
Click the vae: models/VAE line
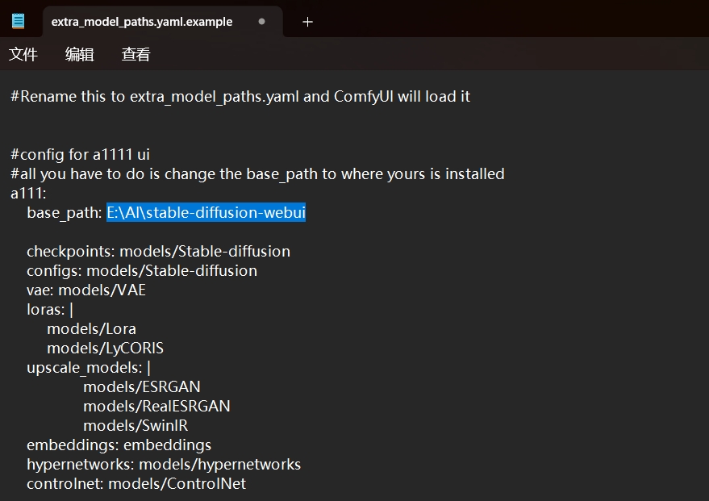(103, 290)
